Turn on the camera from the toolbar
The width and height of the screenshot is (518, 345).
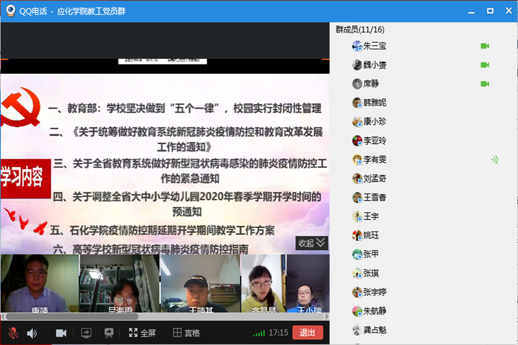(62, 333)
